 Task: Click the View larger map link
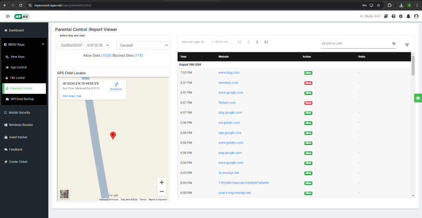pos(72,96)
